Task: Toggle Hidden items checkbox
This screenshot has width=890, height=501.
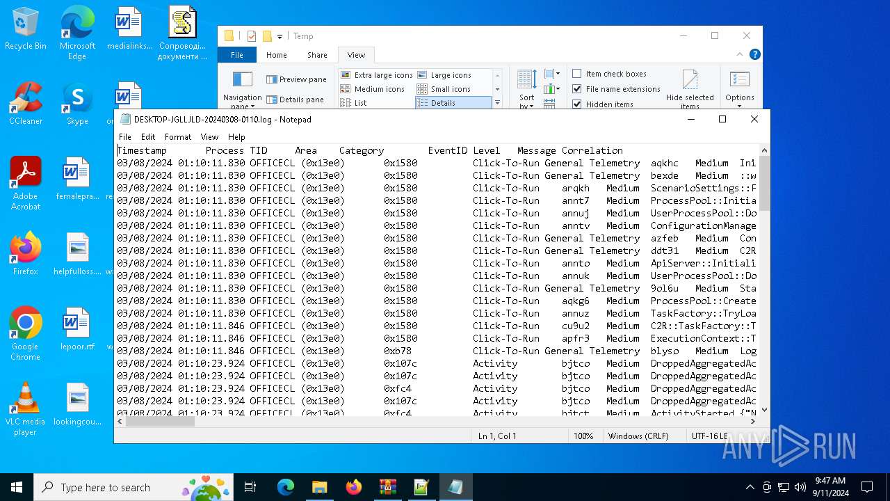Action: click(602, 104)
